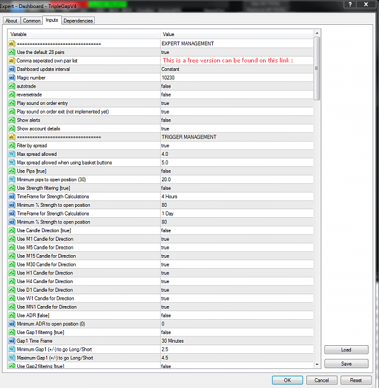
Task: Click the icon beside 'Play sound on order entry'
Action: 12,103
